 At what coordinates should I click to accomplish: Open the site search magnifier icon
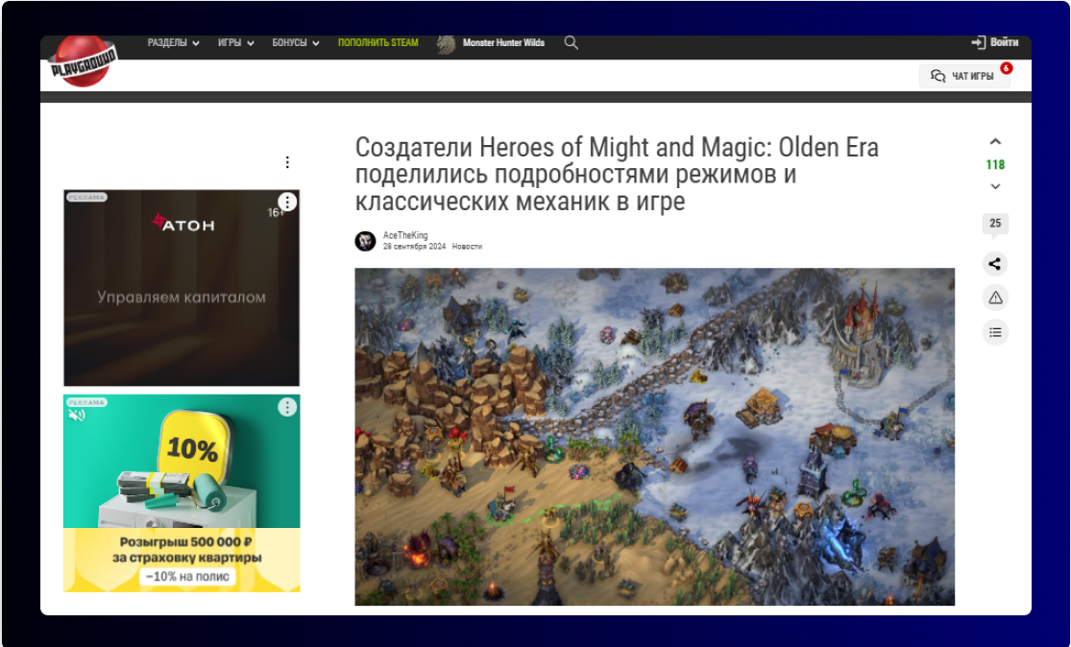tap(571, 42)
